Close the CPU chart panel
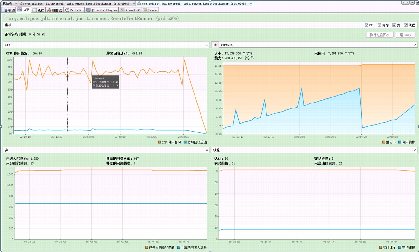This screenshot has height=252, width=419. tap(207, 45)
